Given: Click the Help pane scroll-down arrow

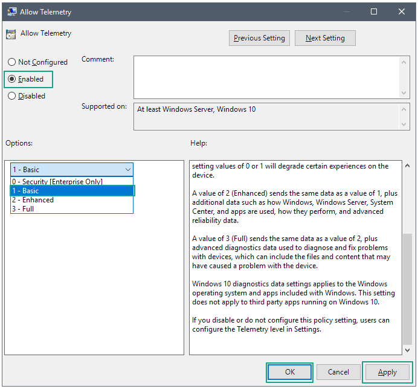Looking at the screenshot, I should point(407,349).
